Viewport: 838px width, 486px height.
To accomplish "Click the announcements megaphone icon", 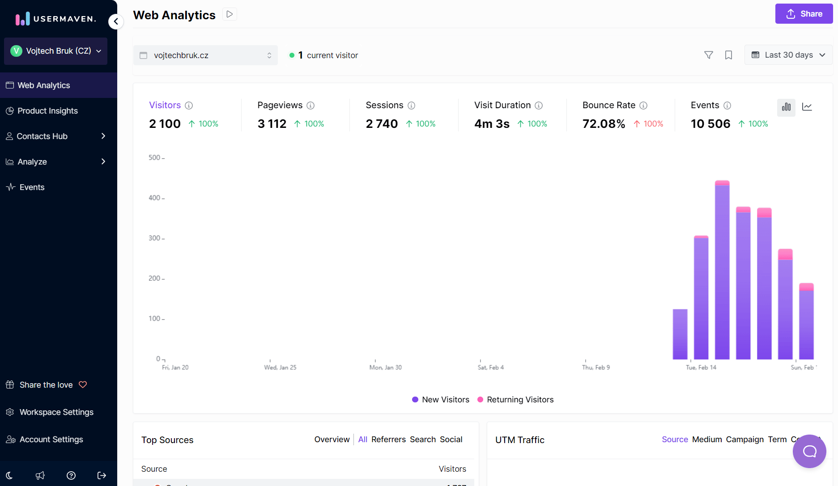I will click(40, 475).
